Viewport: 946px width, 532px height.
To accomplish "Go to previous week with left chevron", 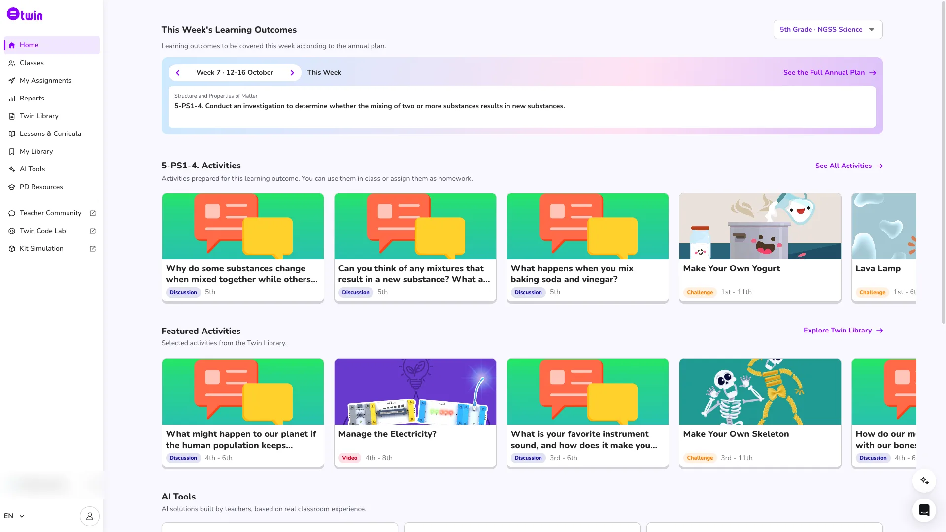I will 178,73.
